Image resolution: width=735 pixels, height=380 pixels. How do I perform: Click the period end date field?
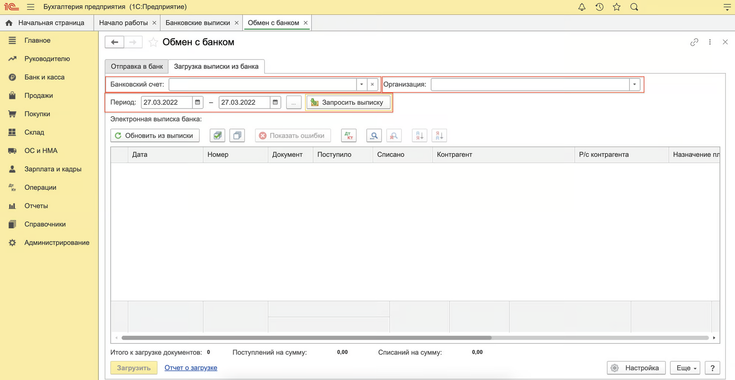pos(245,102)
